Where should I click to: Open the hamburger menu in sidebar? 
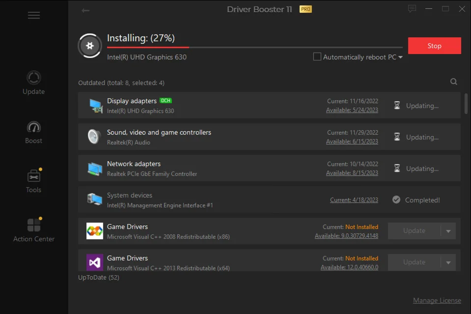click(34, 15)
